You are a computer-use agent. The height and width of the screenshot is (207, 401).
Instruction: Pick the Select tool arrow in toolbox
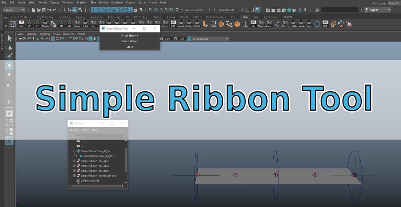(x=9, y=38)
